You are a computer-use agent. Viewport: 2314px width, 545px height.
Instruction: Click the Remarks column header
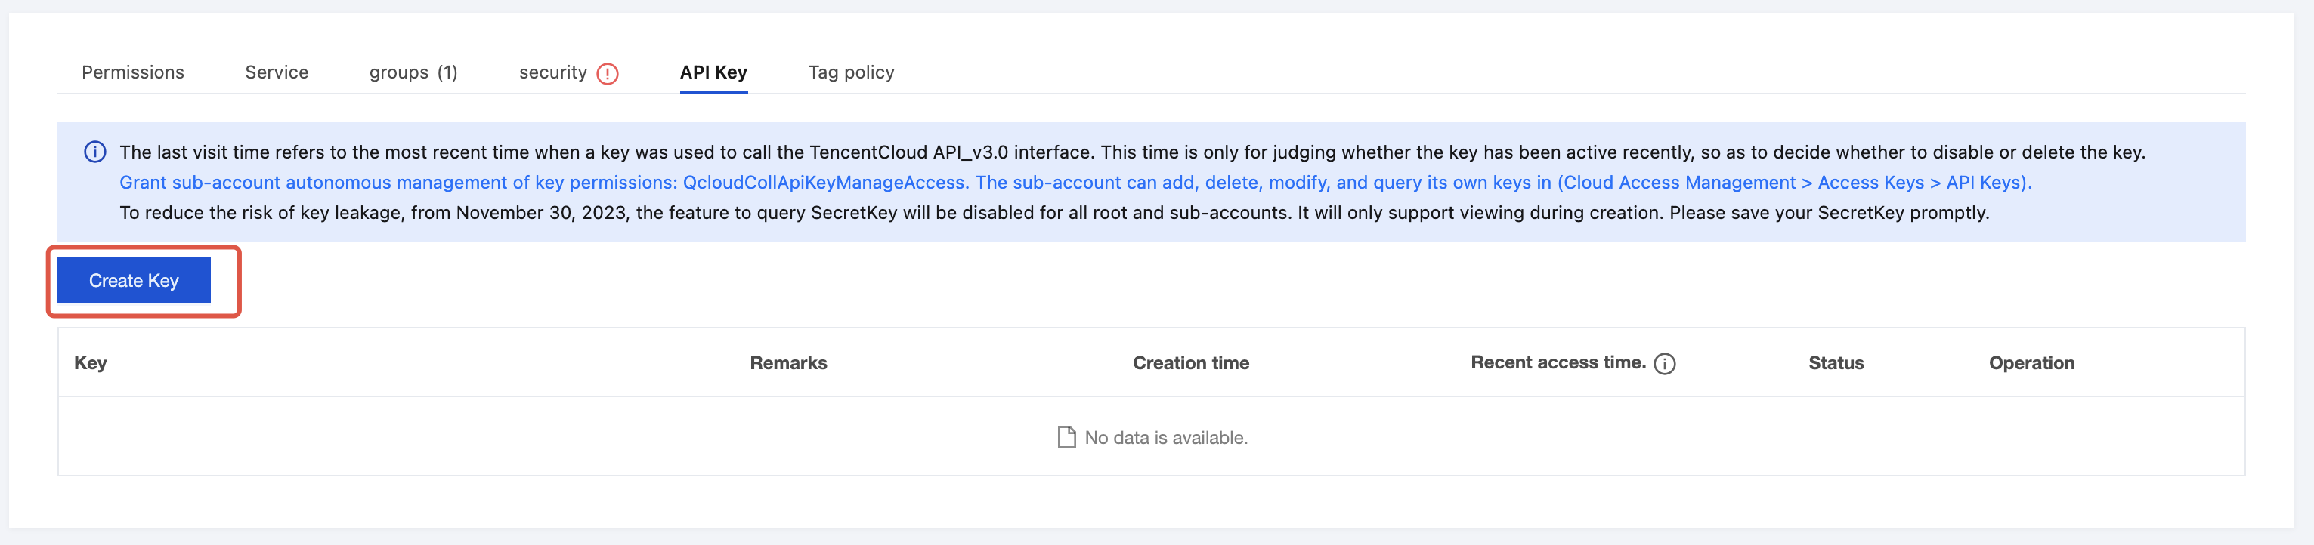click(787, 363)
